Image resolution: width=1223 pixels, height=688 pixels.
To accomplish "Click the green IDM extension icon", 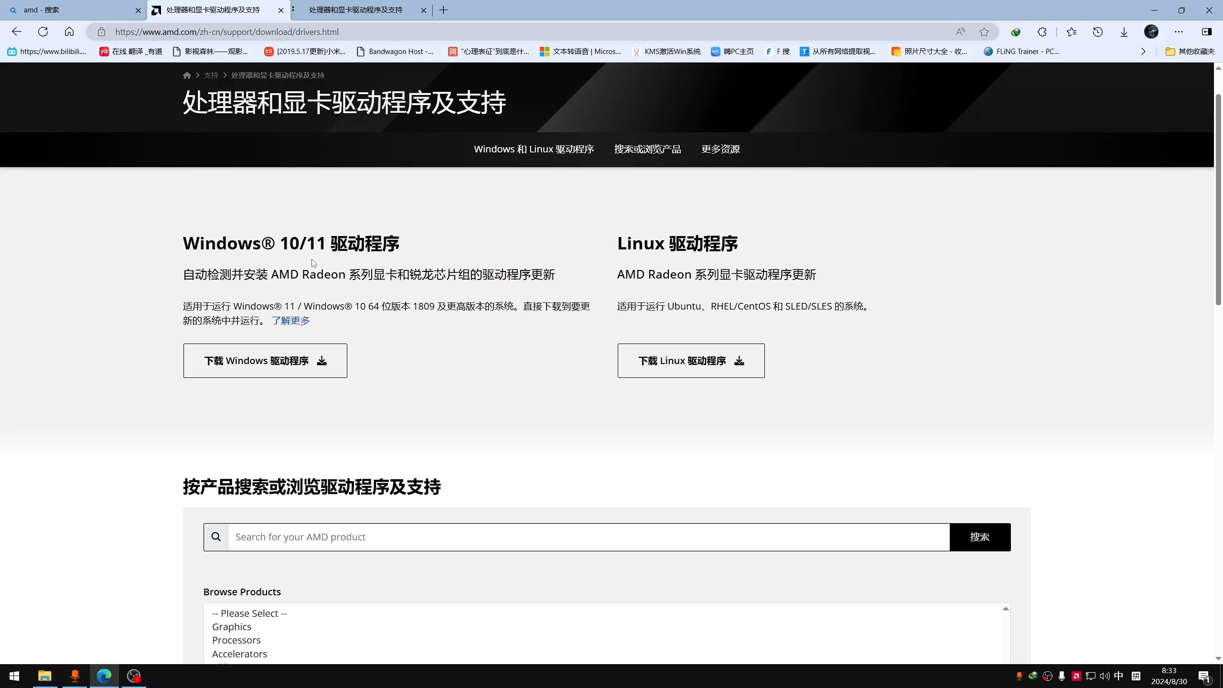I will (1016, 32).
